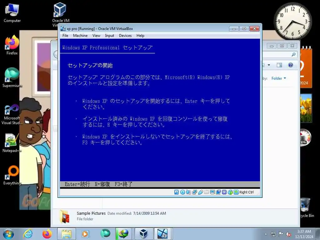This screenshot has width=320, height=240.
Task: Open Supermium from the taskbar
Action: (x=105, y=234)
